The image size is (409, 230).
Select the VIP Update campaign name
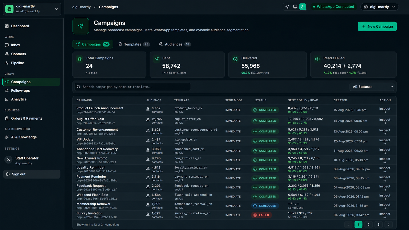coord(85,140)
